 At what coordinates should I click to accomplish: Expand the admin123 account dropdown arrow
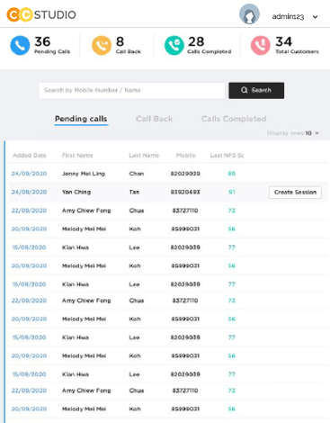tap(315, 17)
